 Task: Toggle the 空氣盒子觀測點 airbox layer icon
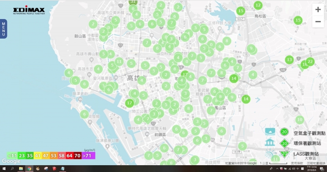click(x=270, y=132)
